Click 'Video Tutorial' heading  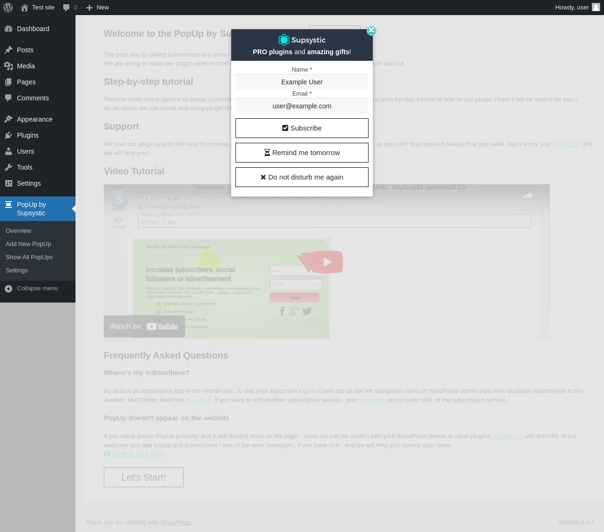click(x=134, y=172)
